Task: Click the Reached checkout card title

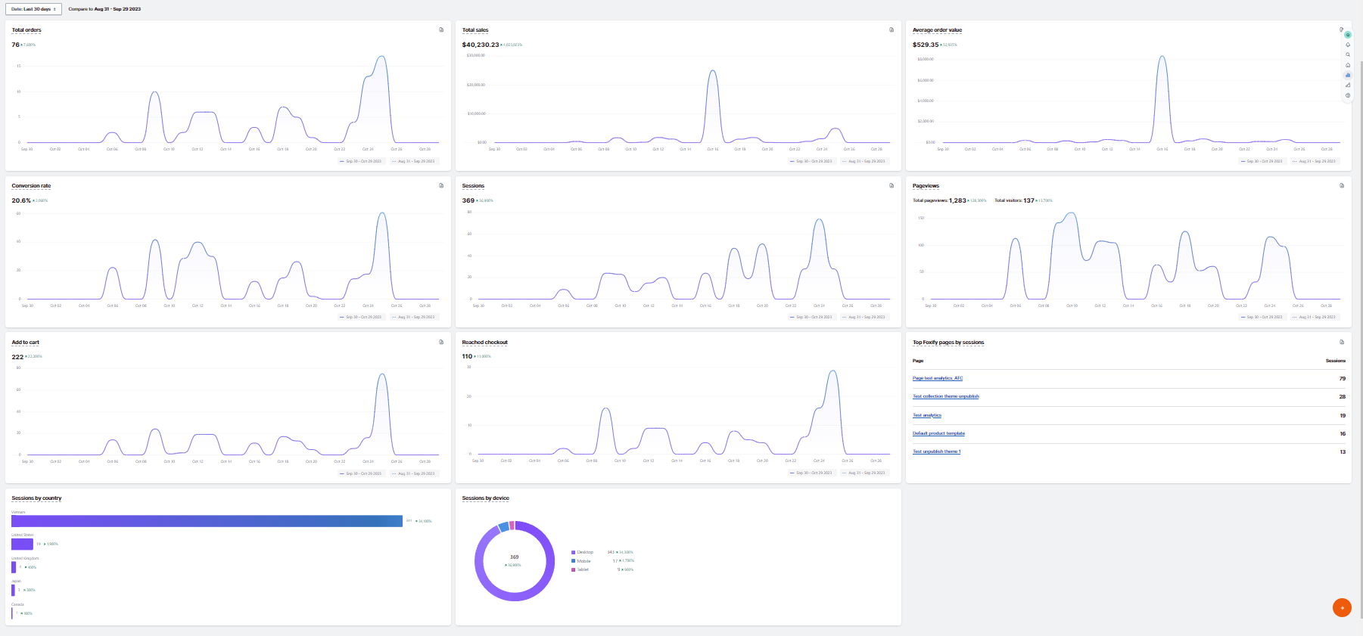Action: coord(484,342)
